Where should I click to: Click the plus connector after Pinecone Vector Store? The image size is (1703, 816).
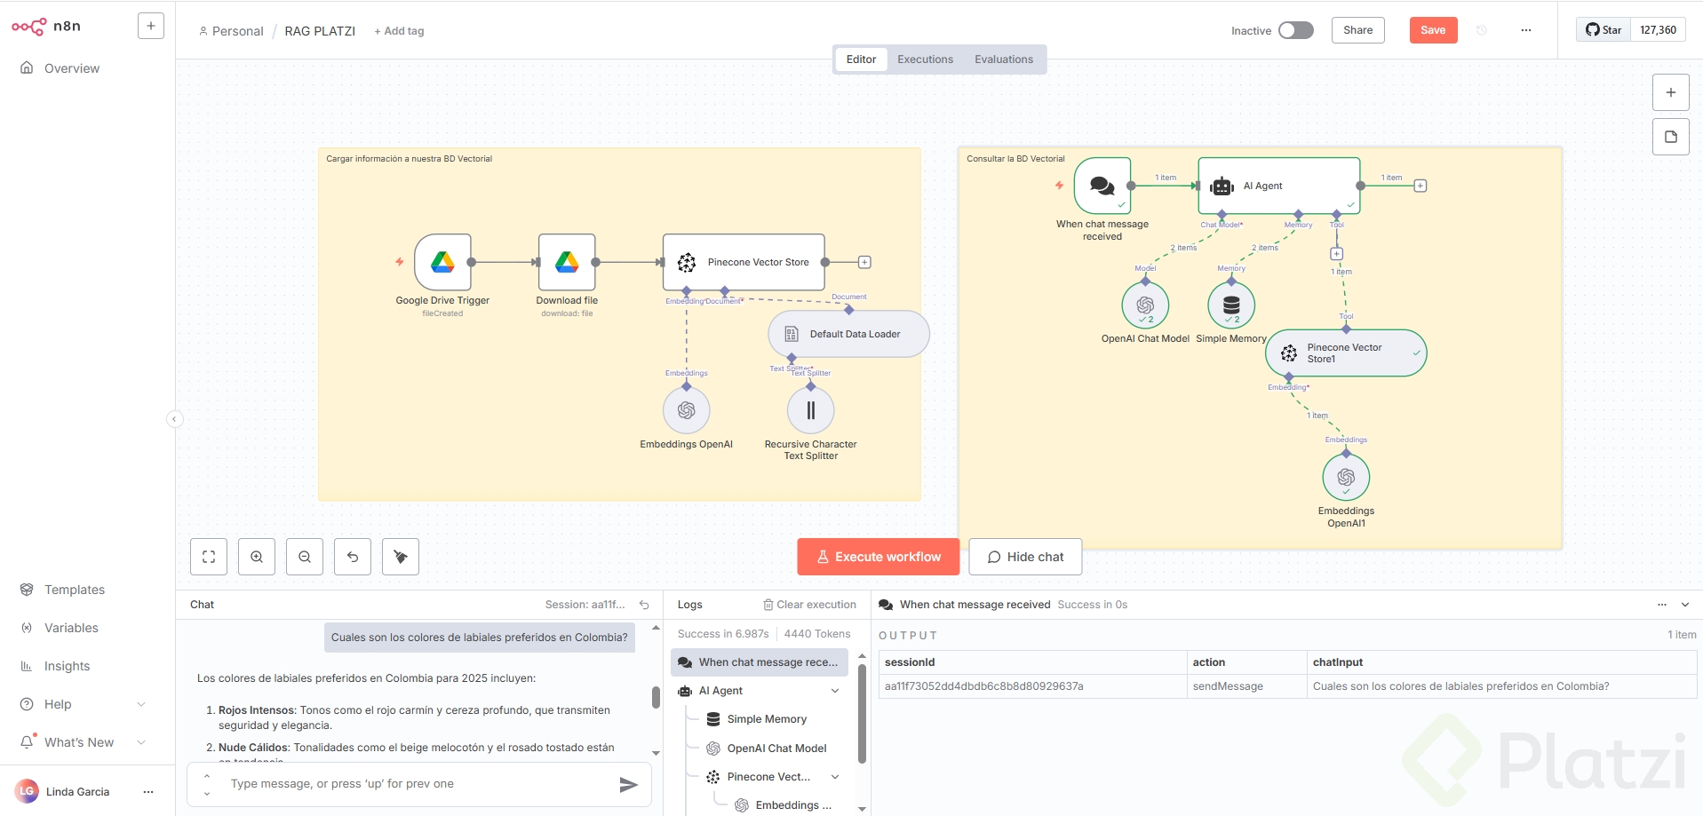(864, 262)
